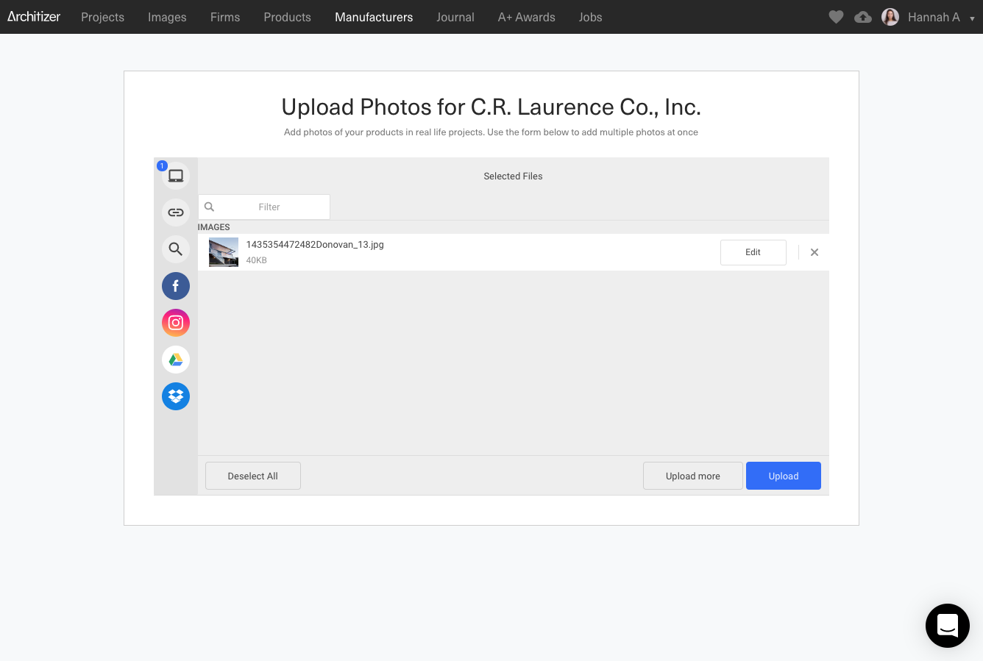Go to Manufacturers page
983x661 pixels.
pyautogui.click(x=374, y=17)
